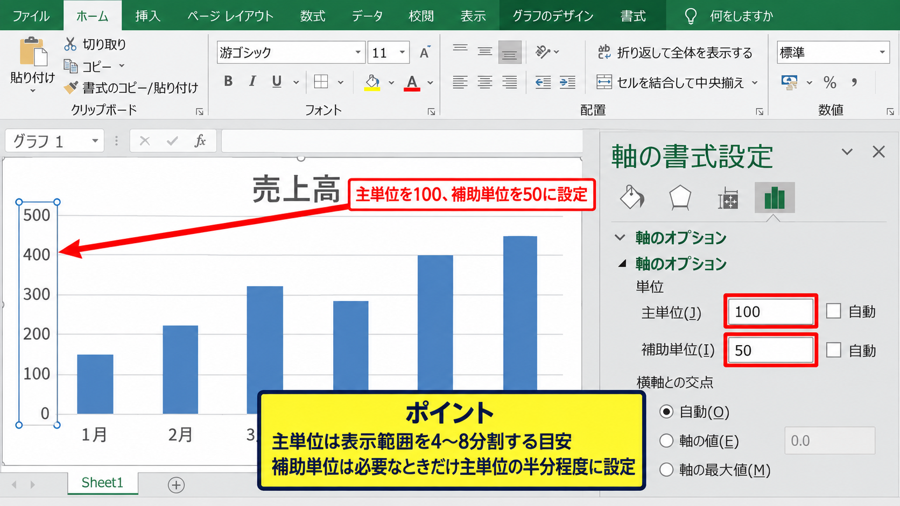Image resolution: width=900 pixels, height=506 pixels.
Task: Apply Underline formatting
Action: tap(277, 82)
